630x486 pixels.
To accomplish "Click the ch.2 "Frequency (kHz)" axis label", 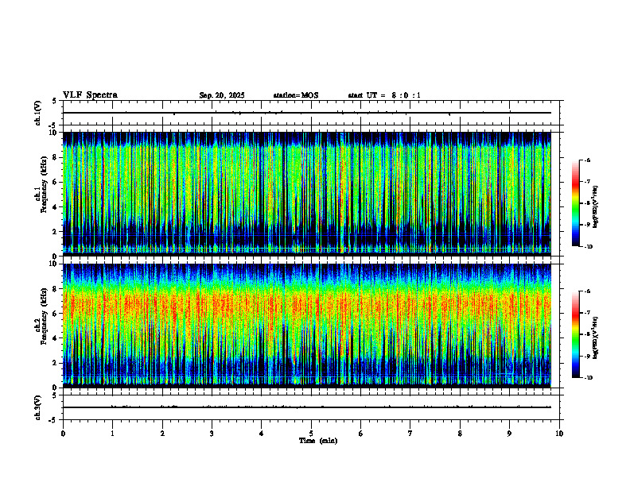I will click(x=44, y=316).
